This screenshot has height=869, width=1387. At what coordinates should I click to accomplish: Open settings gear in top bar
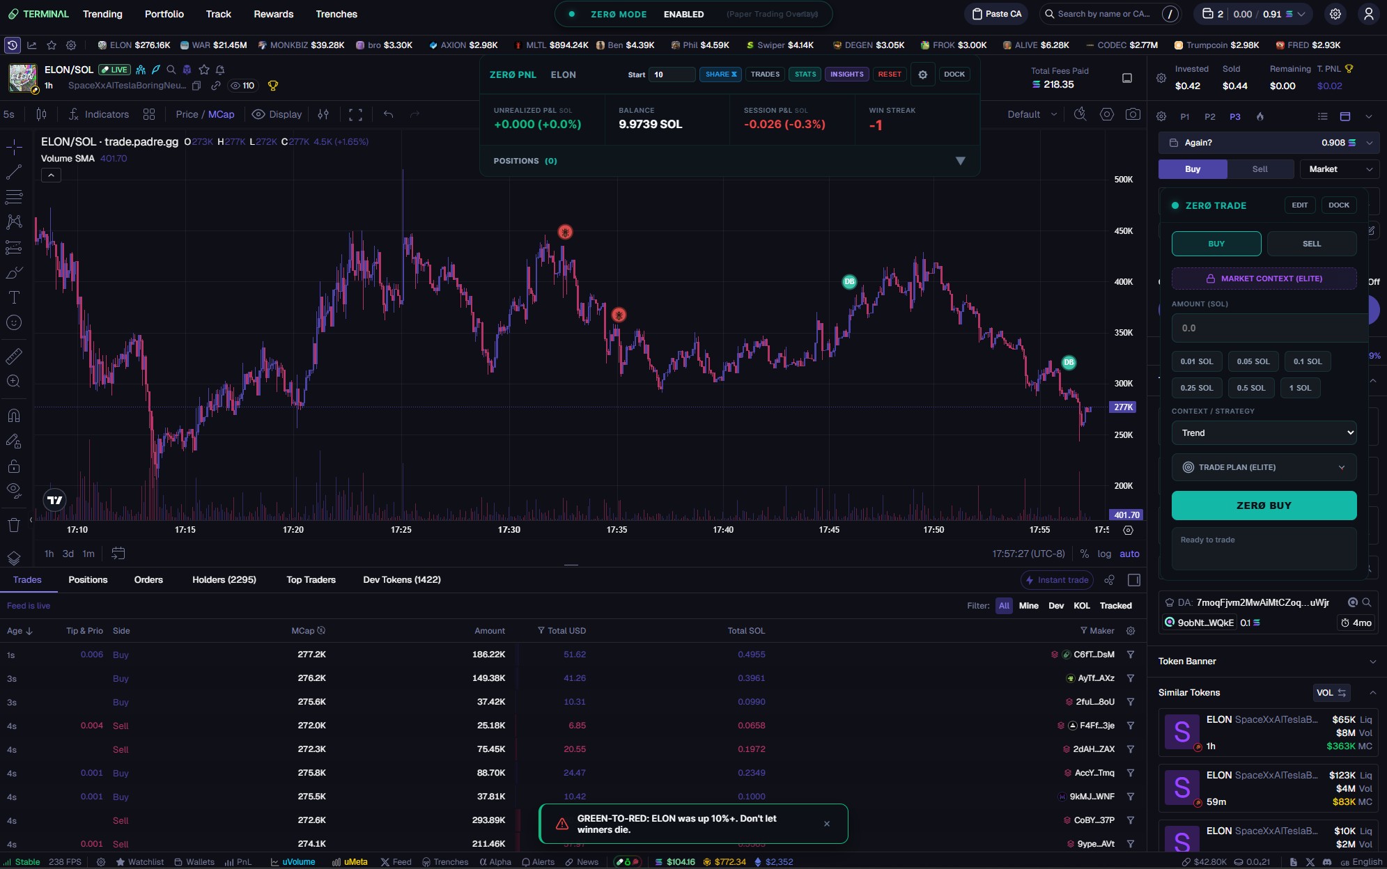(x=1335, y=14)
